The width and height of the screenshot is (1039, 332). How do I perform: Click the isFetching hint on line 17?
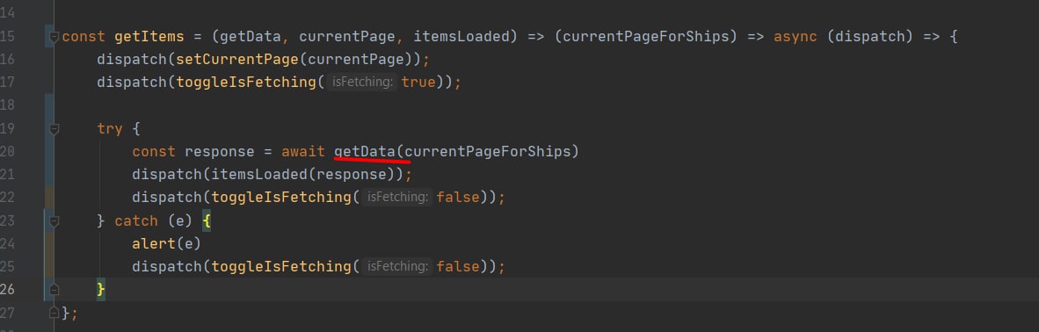362,83
